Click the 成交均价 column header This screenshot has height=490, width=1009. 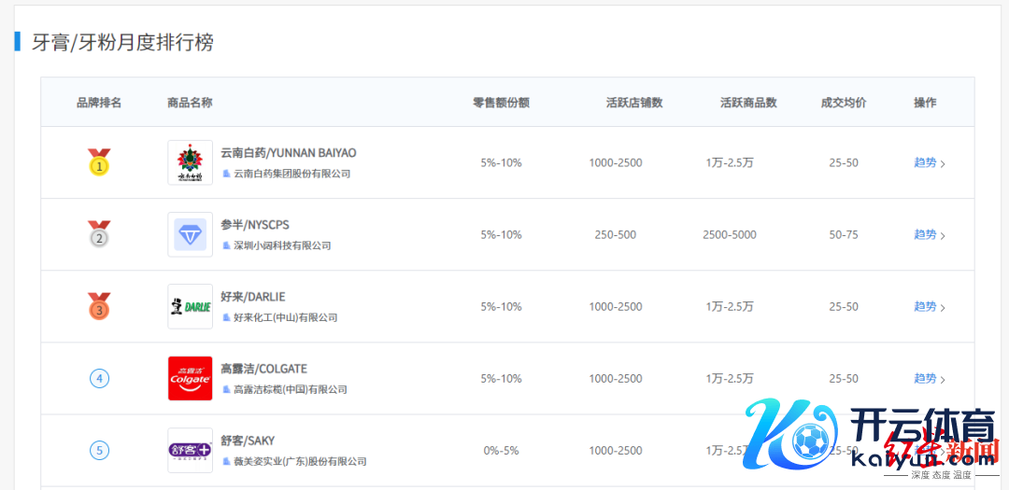[844, 103]
